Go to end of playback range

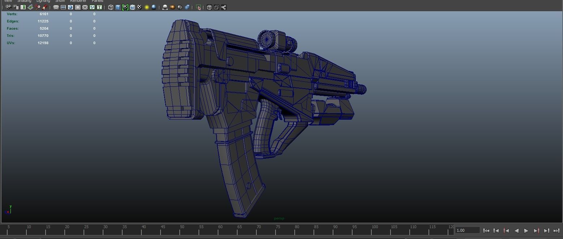[556, 231]
